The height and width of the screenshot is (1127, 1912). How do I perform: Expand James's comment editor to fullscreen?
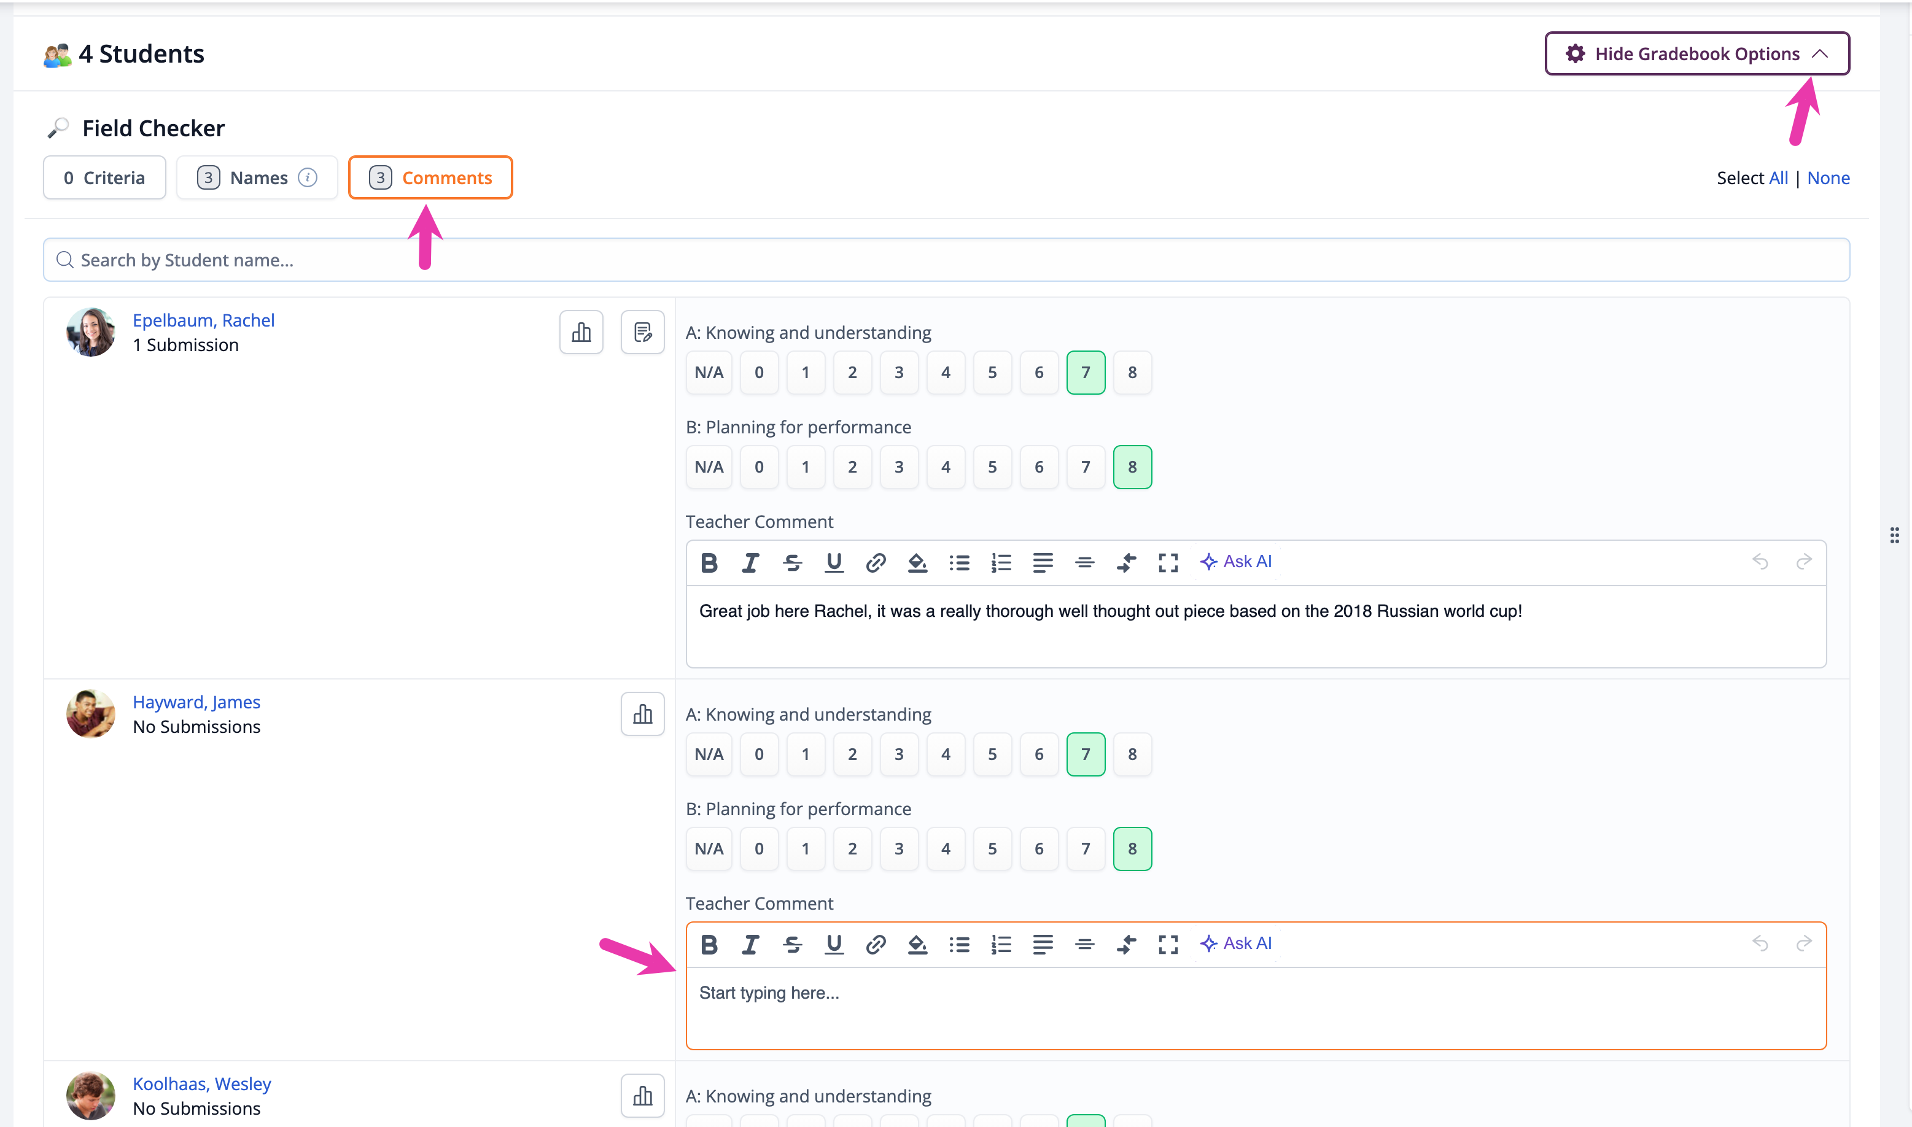click(x=1168, y=945)
